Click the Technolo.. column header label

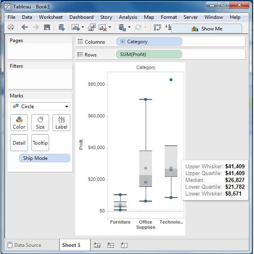(171, 222)
